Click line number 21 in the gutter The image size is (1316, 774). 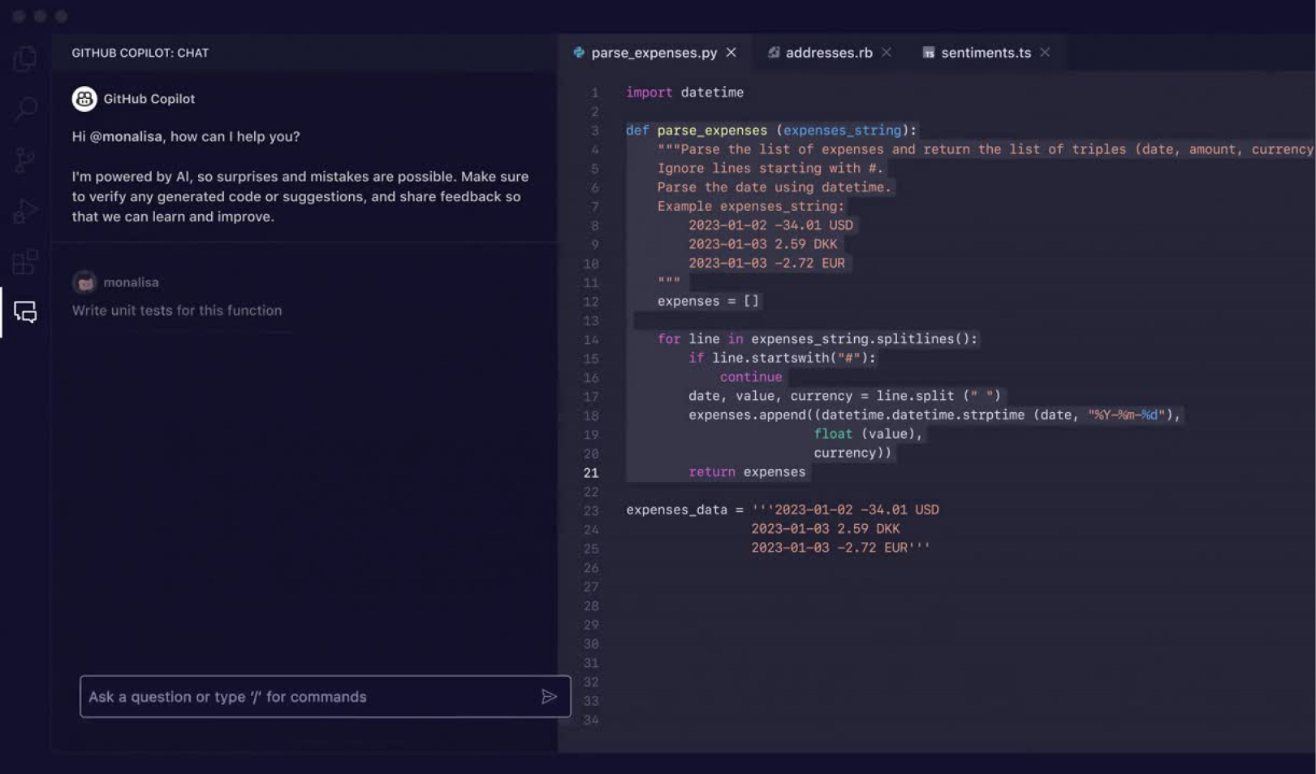[591, 472]
